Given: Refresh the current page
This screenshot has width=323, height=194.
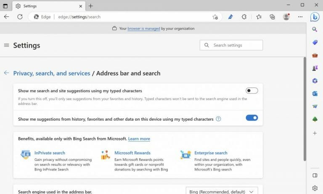Looking at the screenshot, I should click(x=20, y=17).
